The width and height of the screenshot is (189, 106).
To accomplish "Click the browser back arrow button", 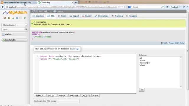I will [x=3, y=7].
